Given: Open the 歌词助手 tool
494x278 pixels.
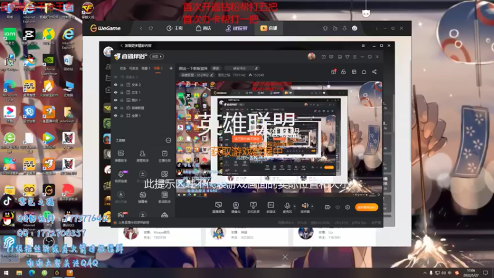Looking at the screenshot, I should click(164, 197).
